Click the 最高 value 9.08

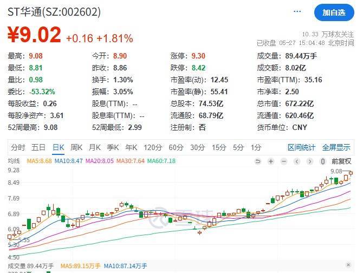[x=36, y=56]
